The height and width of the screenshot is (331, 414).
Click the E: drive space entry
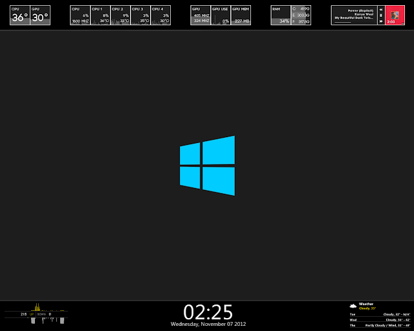[x=301, y=16]
